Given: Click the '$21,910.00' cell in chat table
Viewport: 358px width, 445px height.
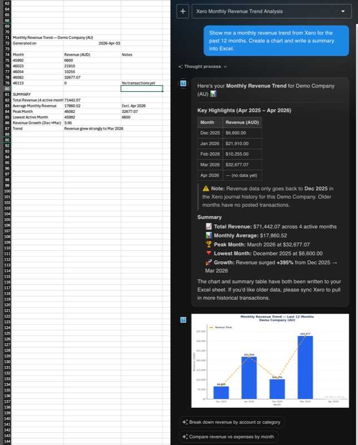Looking at the screenshot, I should point(242,144).
